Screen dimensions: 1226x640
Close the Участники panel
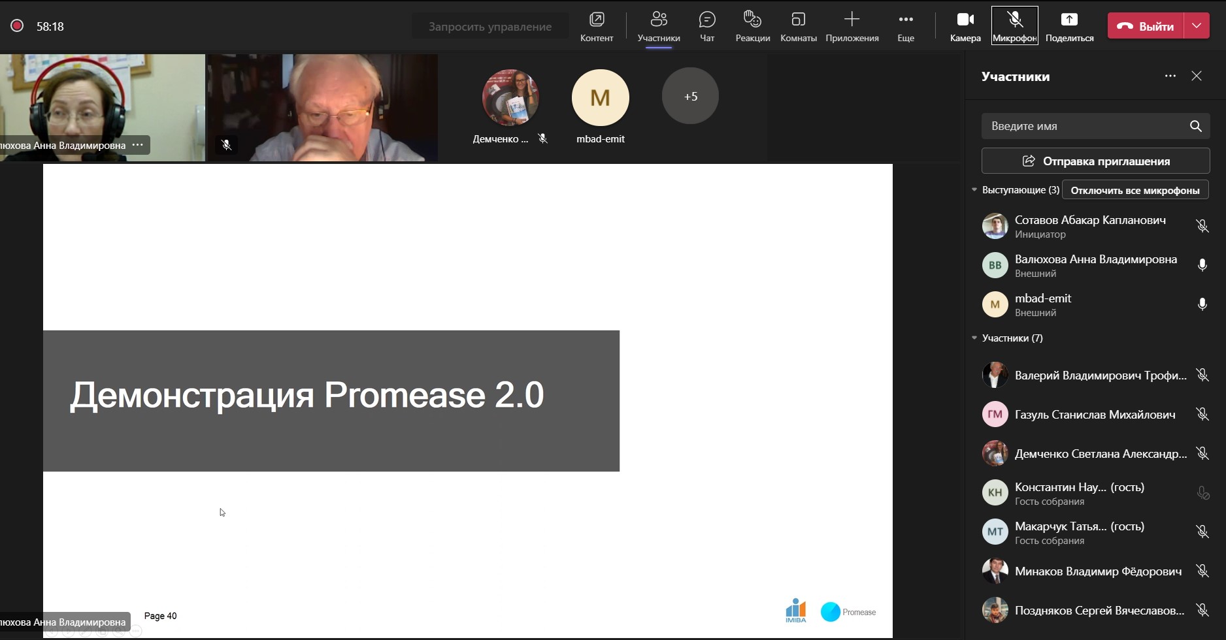click(x=1197, y=76)
